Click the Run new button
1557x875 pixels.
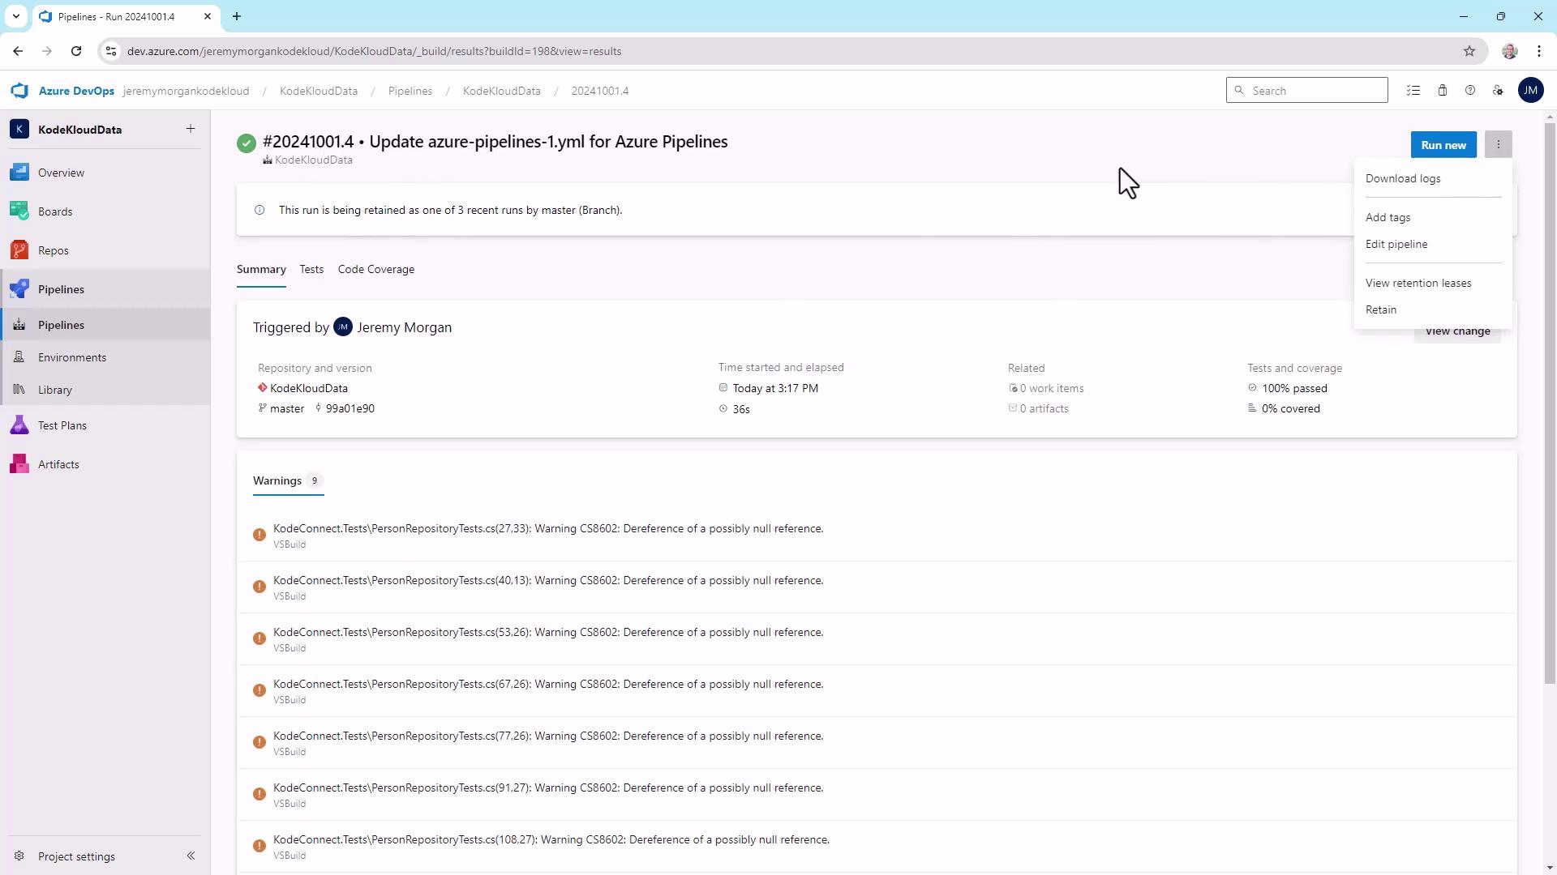(1443, 145)
